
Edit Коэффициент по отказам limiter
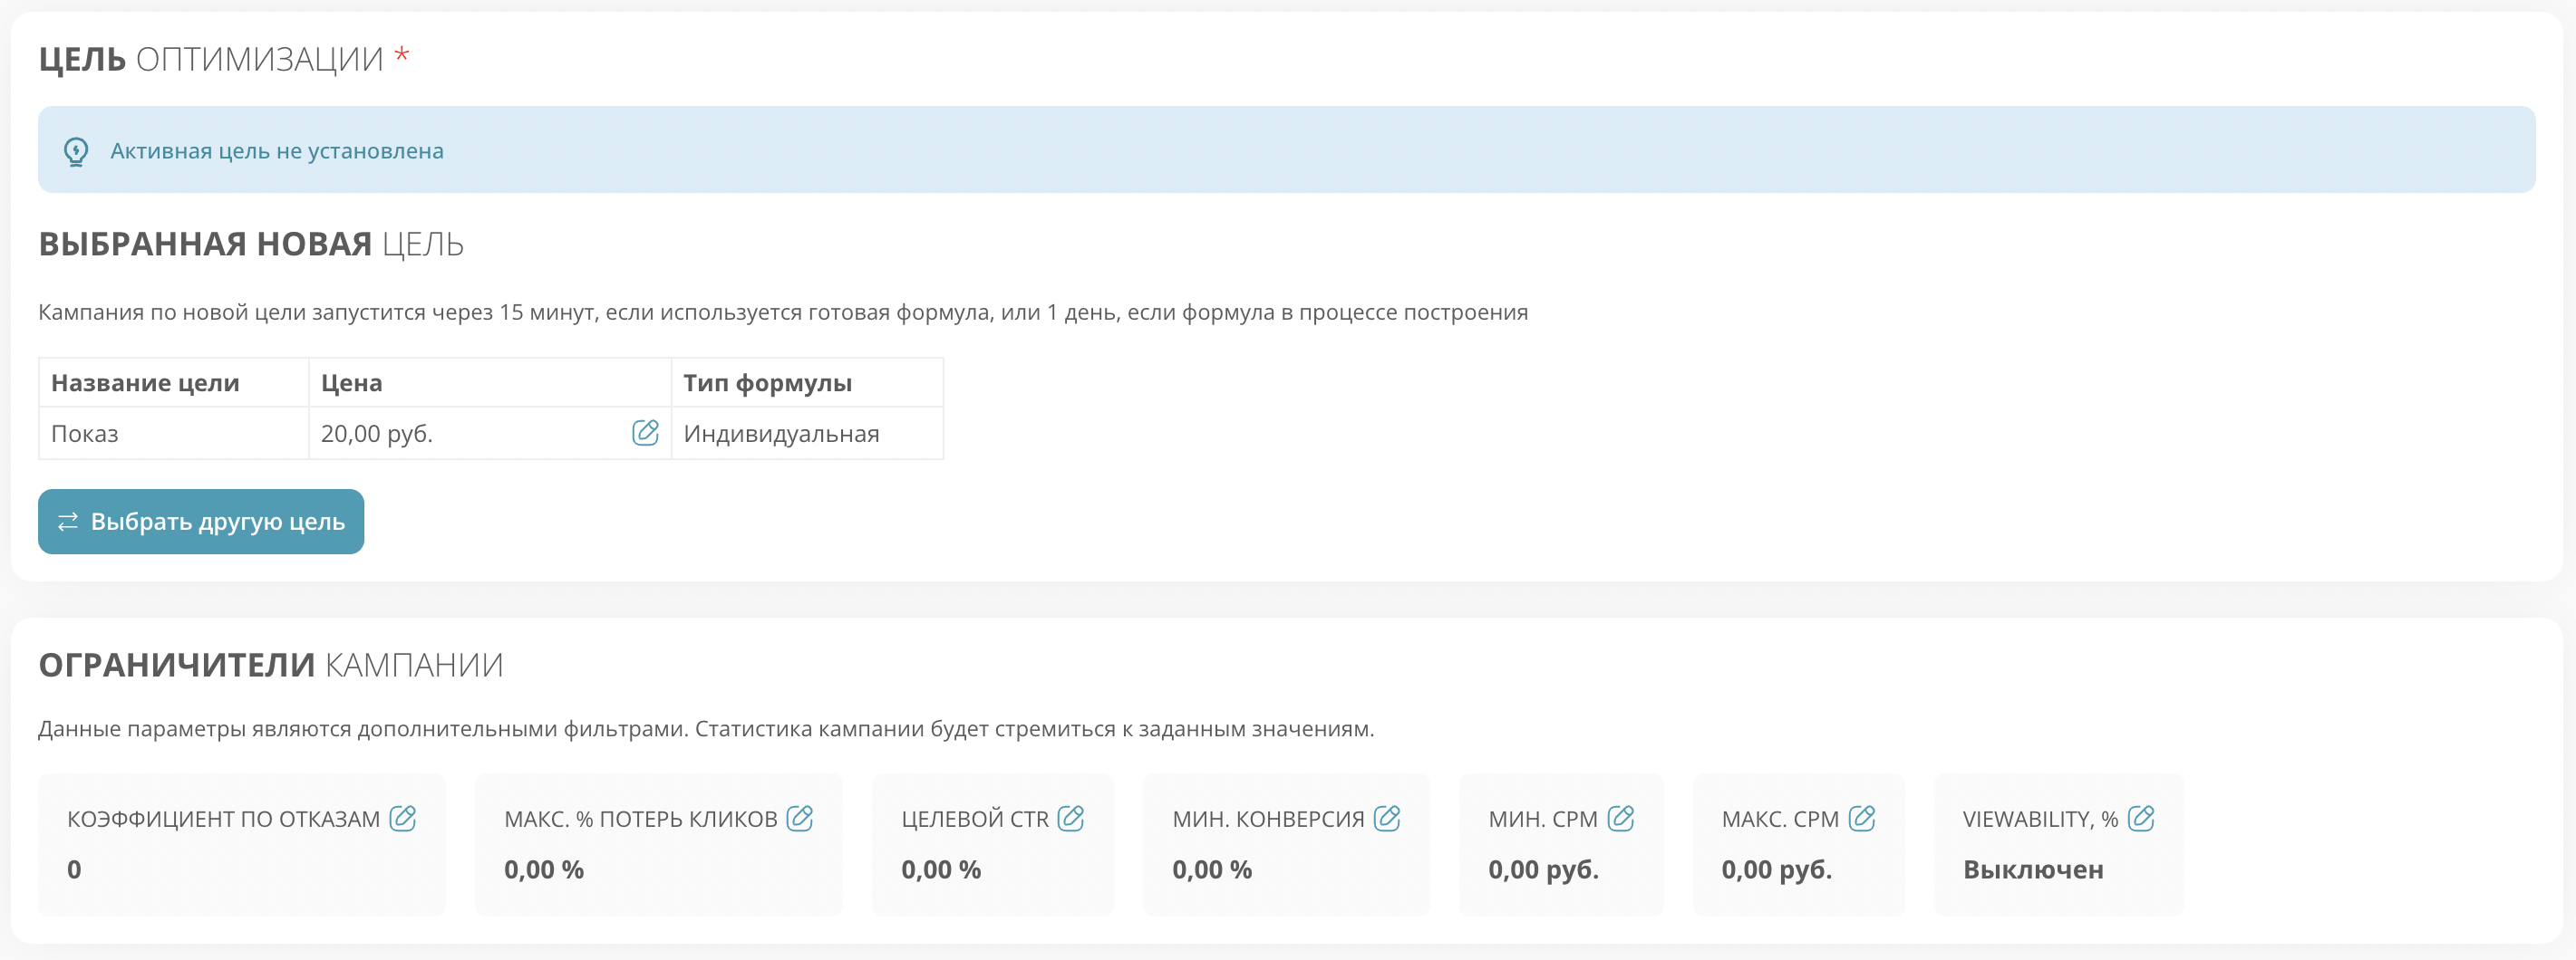click(403, 818)
